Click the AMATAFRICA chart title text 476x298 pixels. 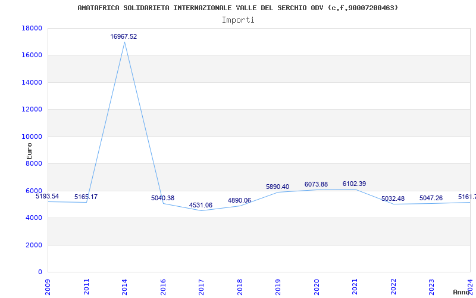(x=238, y=8)
